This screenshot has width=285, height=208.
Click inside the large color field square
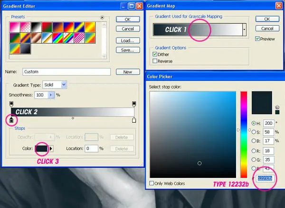193,134
